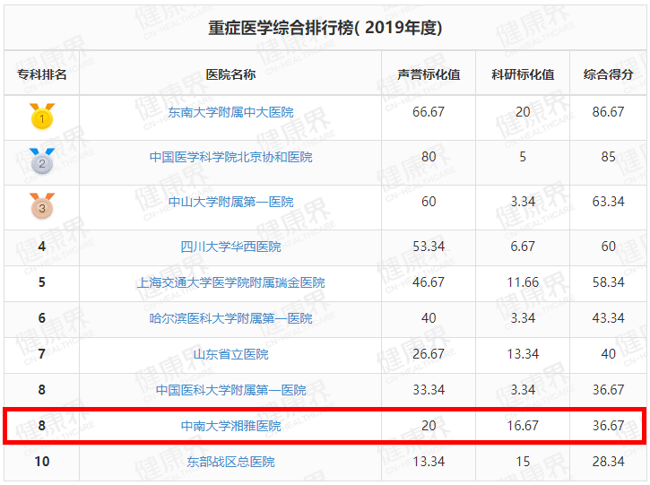This screenshot has height=485, width=650.
Task: Click the rank number 10 cell
Action: 42,462
